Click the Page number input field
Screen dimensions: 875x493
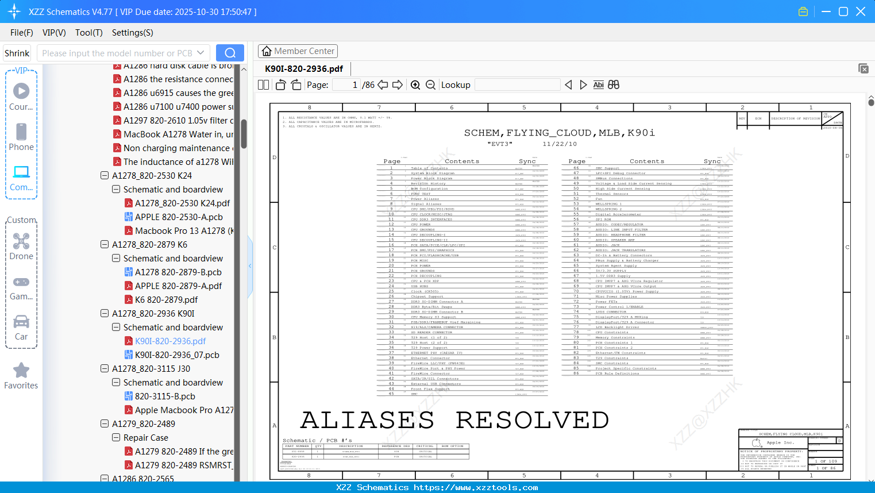click(x=346, y=85)
